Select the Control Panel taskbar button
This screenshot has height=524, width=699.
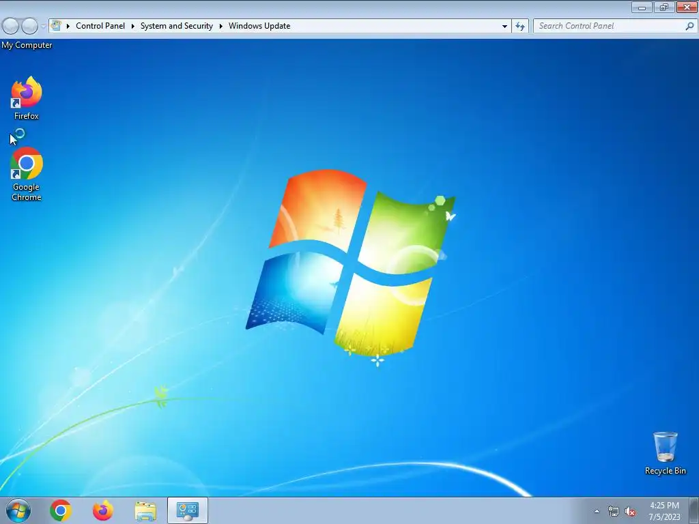[x=188, y=510]
